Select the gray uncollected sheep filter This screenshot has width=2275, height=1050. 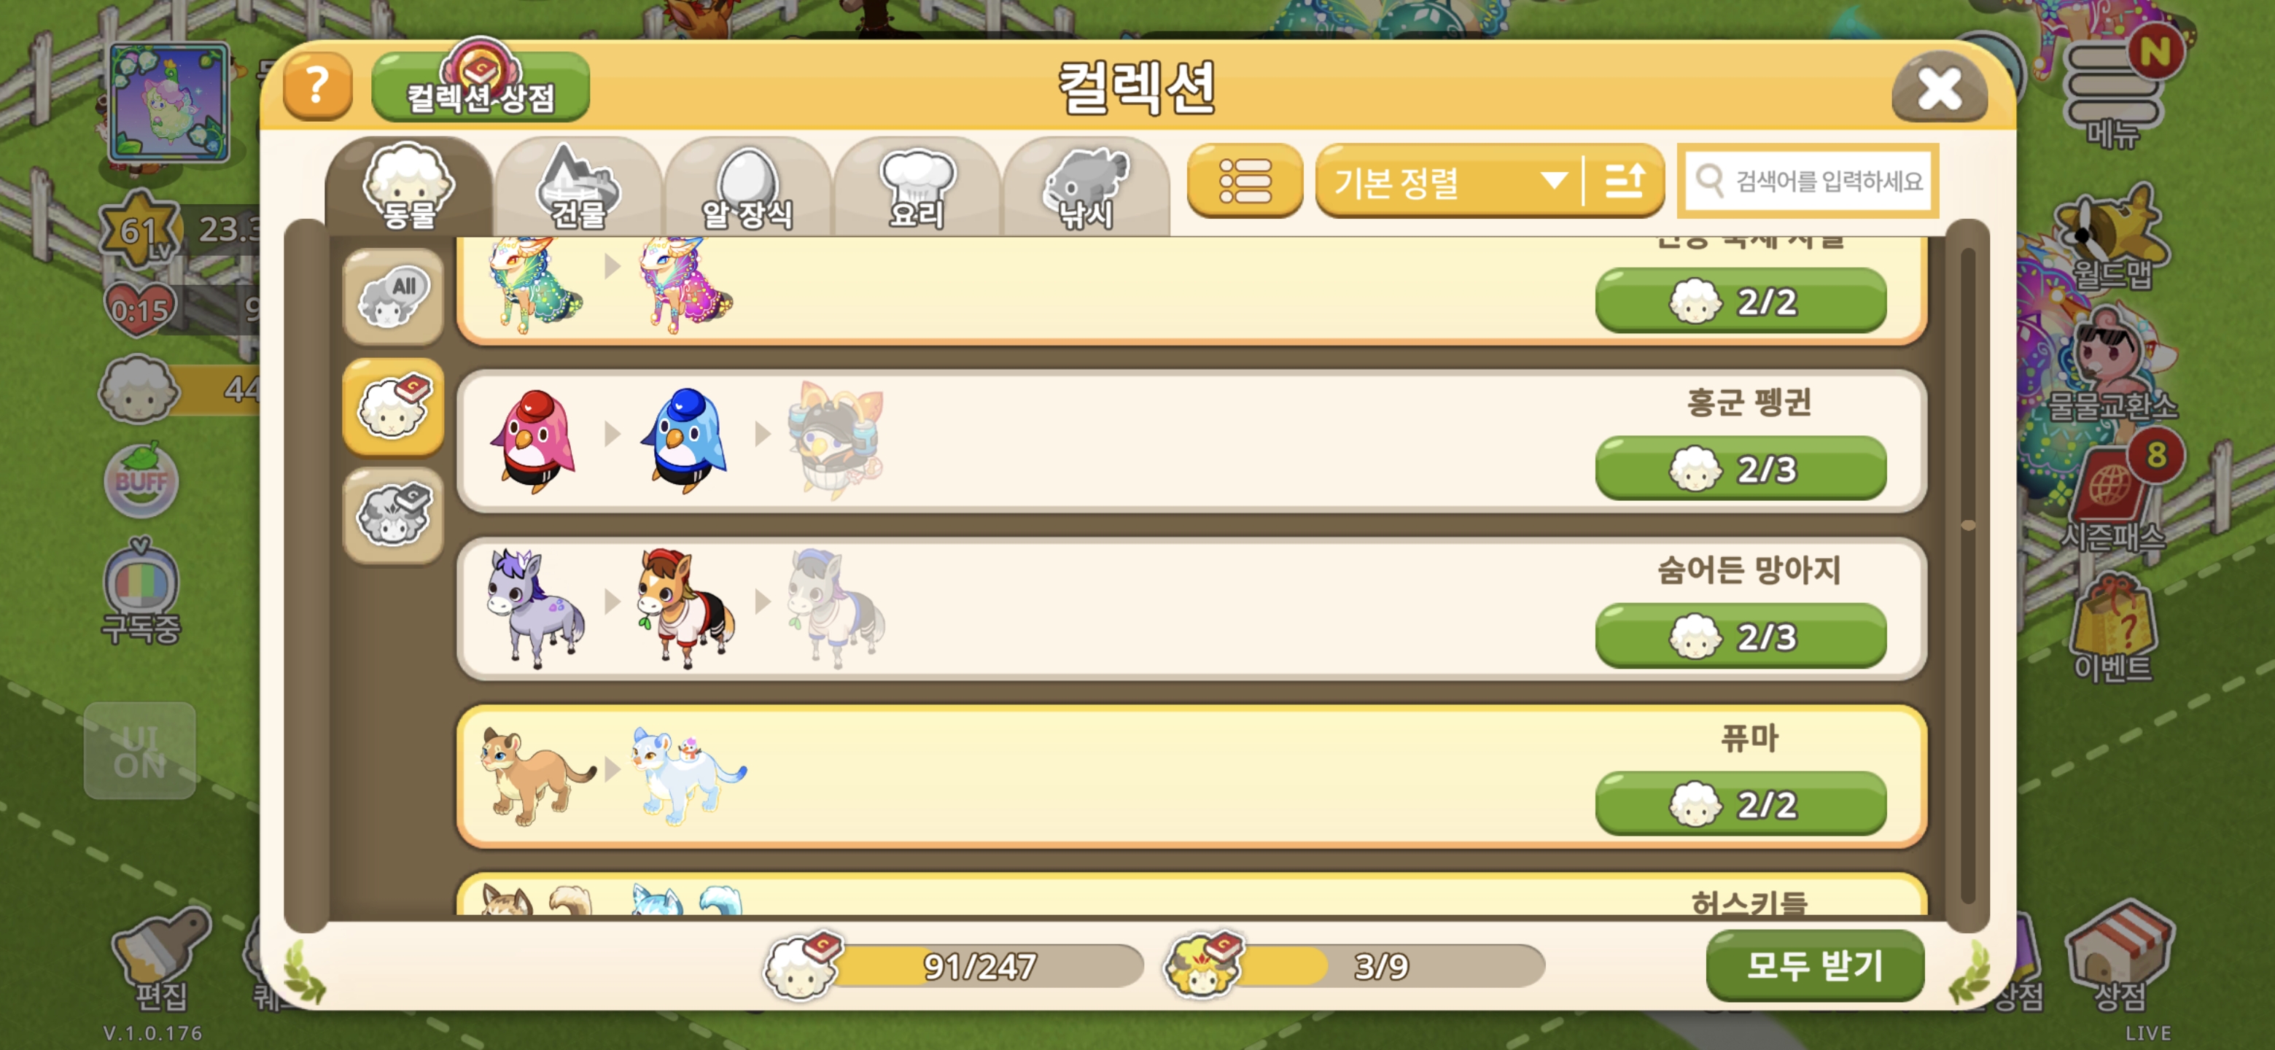(393, 516)
